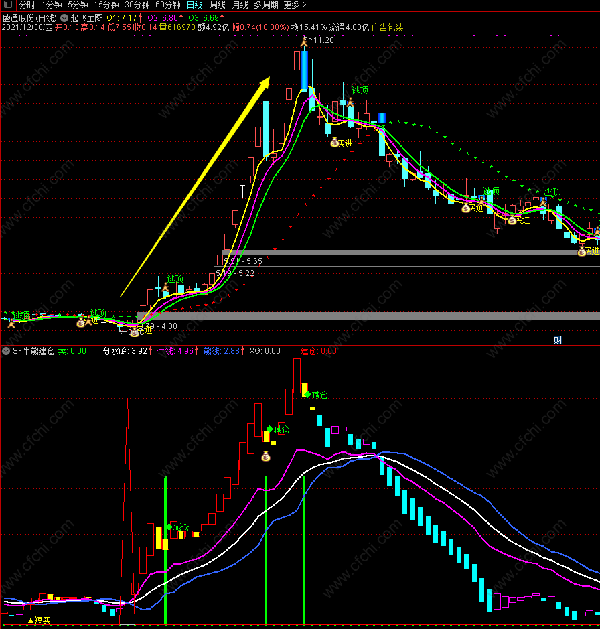
Task: Click the 5.51 - 5.65 gap label
Action: (243, 261)
